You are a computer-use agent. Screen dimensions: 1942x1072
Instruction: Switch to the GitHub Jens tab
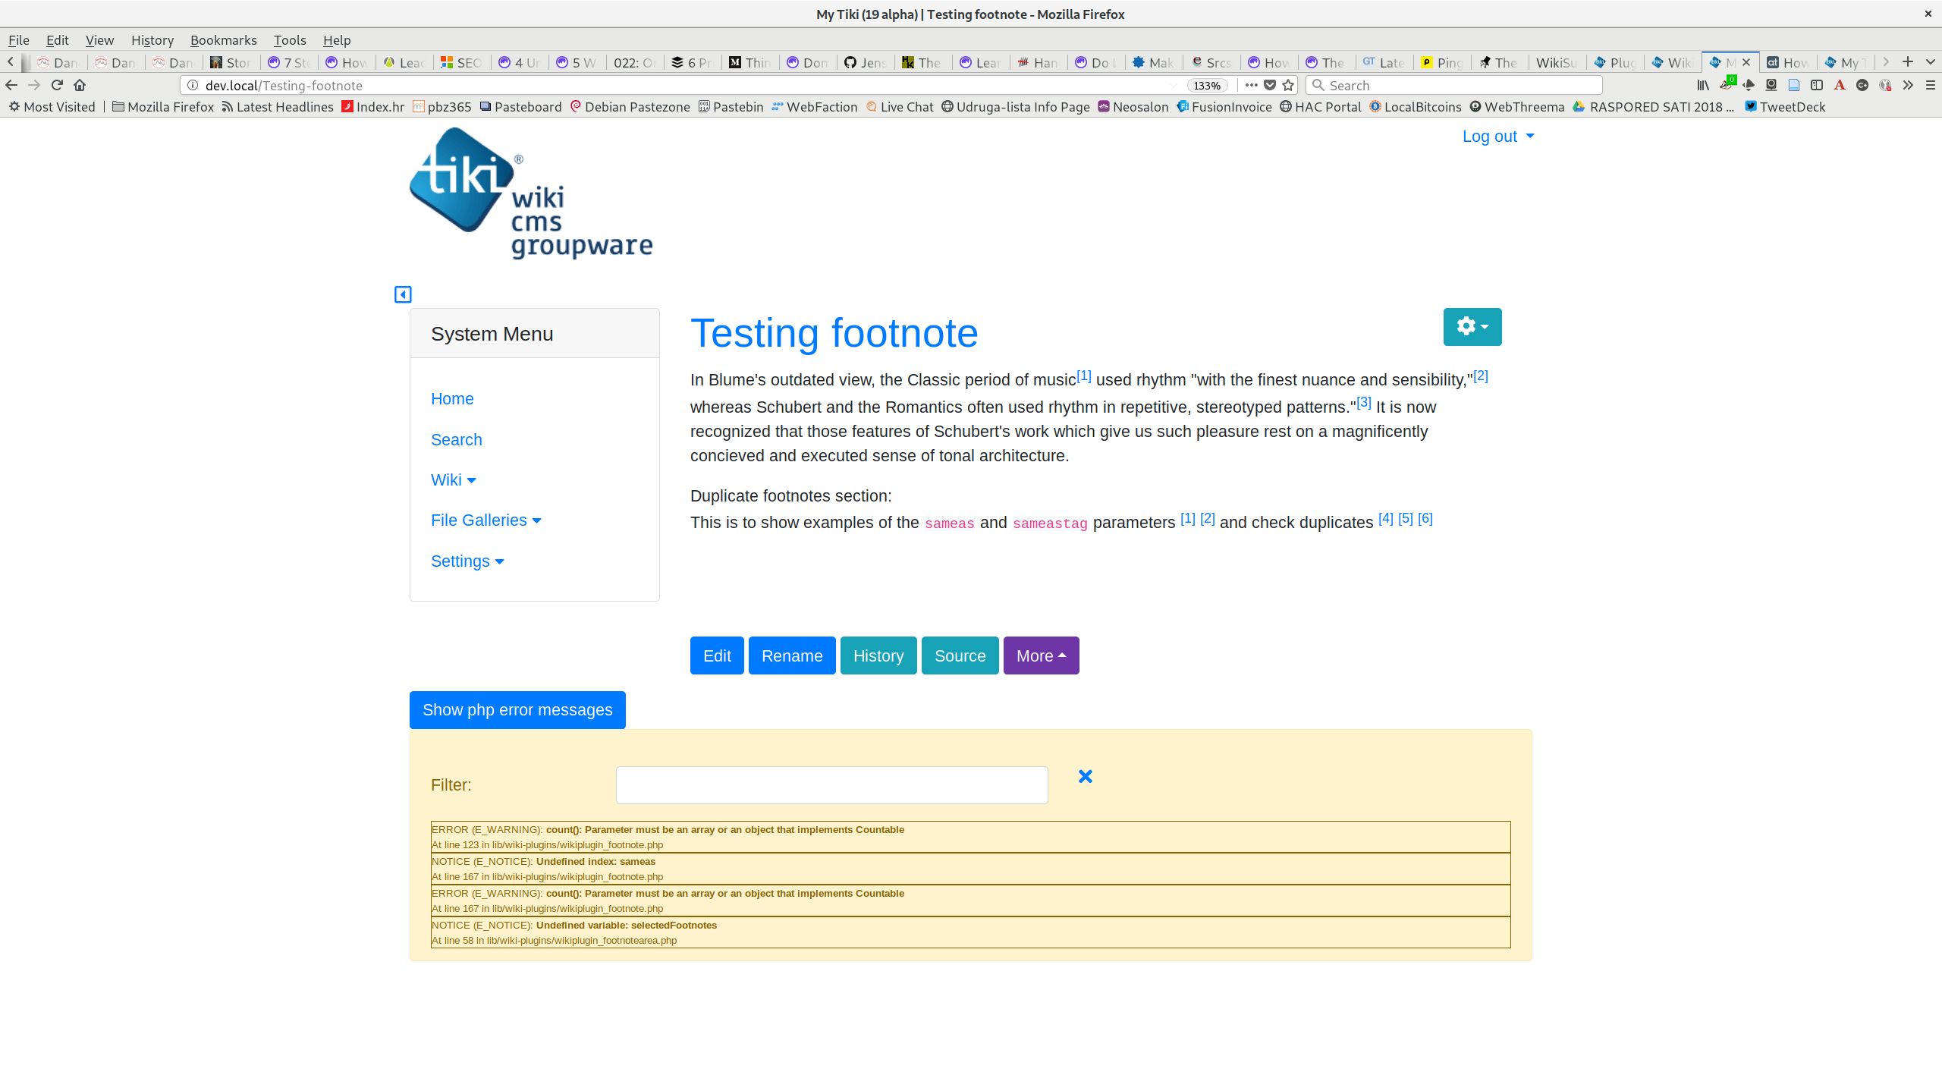866,62
